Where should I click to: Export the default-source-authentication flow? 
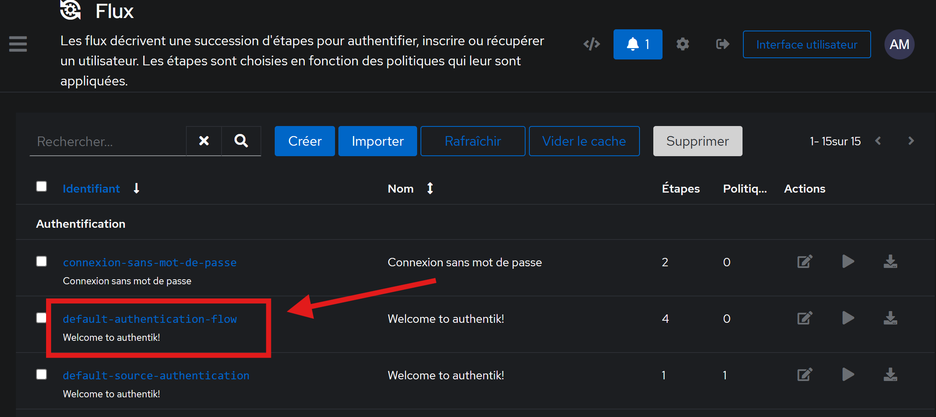tap(890, 375)
